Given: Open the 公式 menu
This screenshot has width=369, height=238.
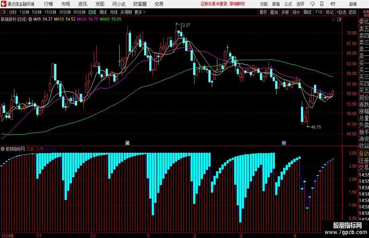Looking at the screenshot, I should click(x=288, y=4).
